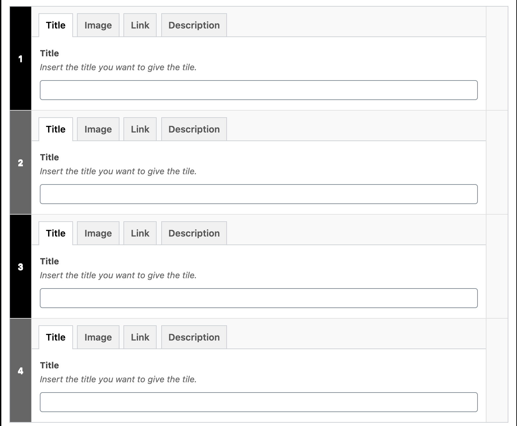Focus the title text box in row 2
Viewport: 517px width, 426px height.
[x=258, y=194]
